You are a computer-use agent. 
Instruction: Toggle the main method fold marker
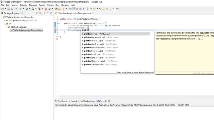click(x=59, y=23)
